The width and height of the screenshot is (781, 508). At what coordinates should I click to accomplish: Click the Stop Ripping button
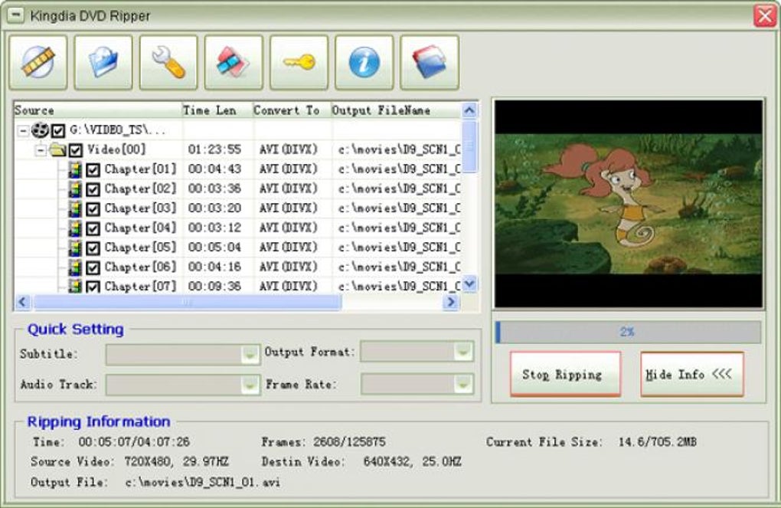pyautogui.click(x=565, y=374)
